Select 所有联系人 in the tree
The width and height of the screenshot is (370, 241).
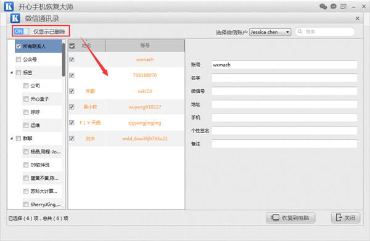38,46
